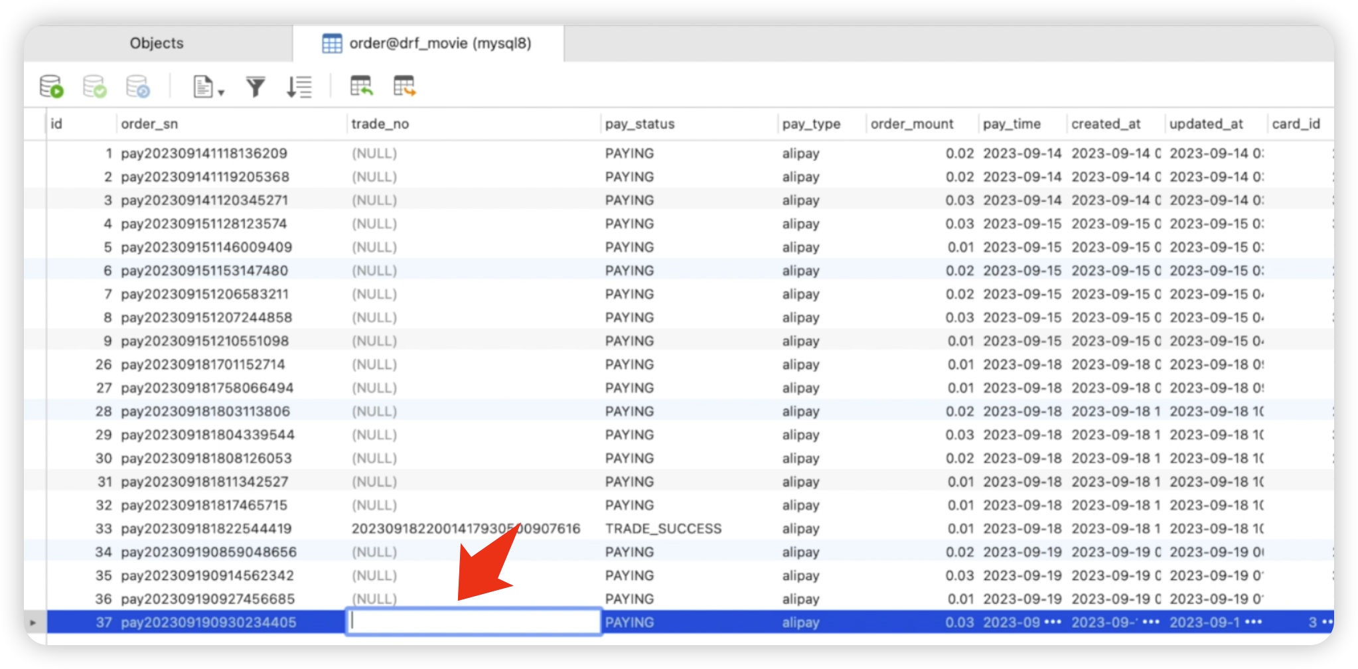The image size is (1358, 669).
Task: Click the pay_type column header
Action: 811,124
